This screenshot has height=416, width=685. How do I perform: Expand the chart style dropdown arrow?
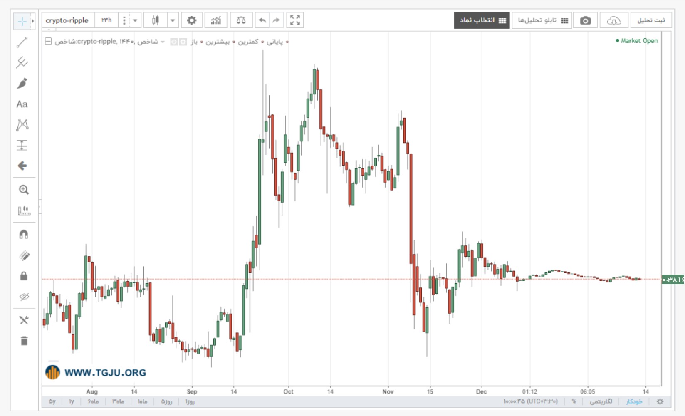tap(173, 20)
